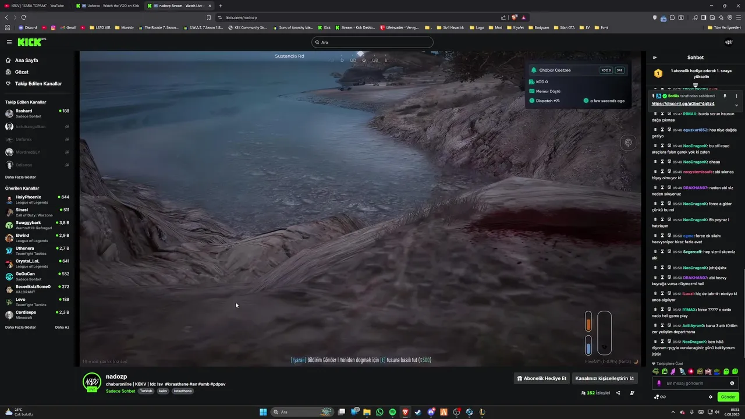Open the pinned discord.gg link
Image resolution: width=745 pixels, height=419 pixels.
coord(683,104)
